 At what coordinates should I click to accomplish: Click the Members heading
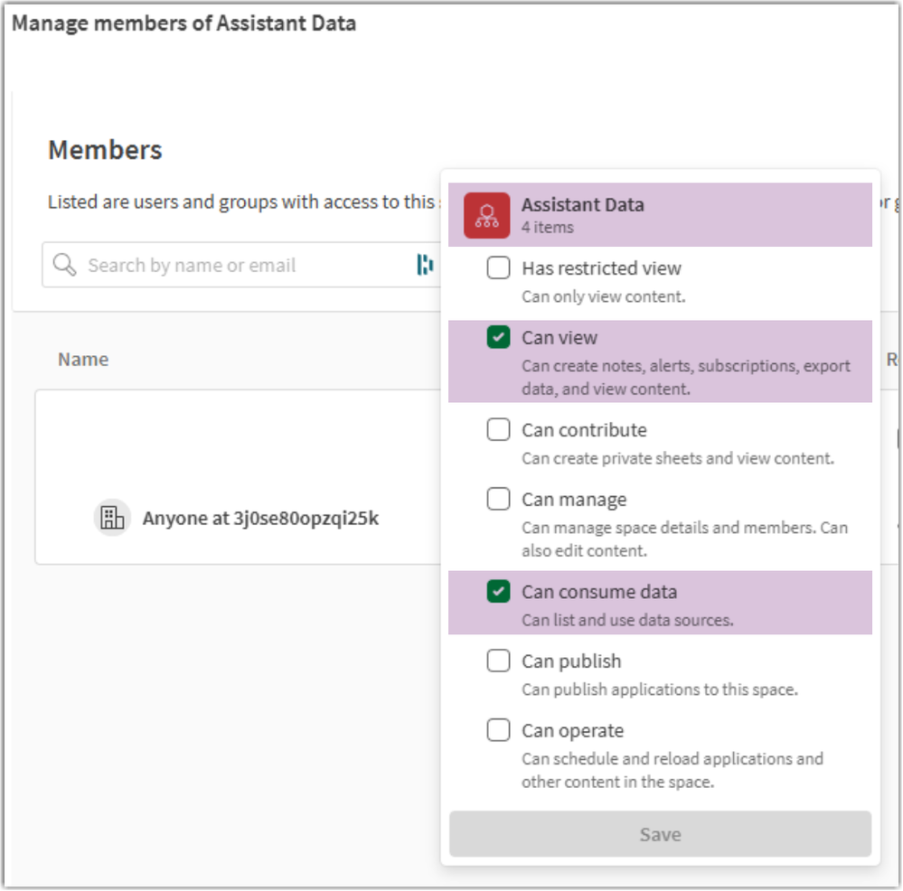104,150
